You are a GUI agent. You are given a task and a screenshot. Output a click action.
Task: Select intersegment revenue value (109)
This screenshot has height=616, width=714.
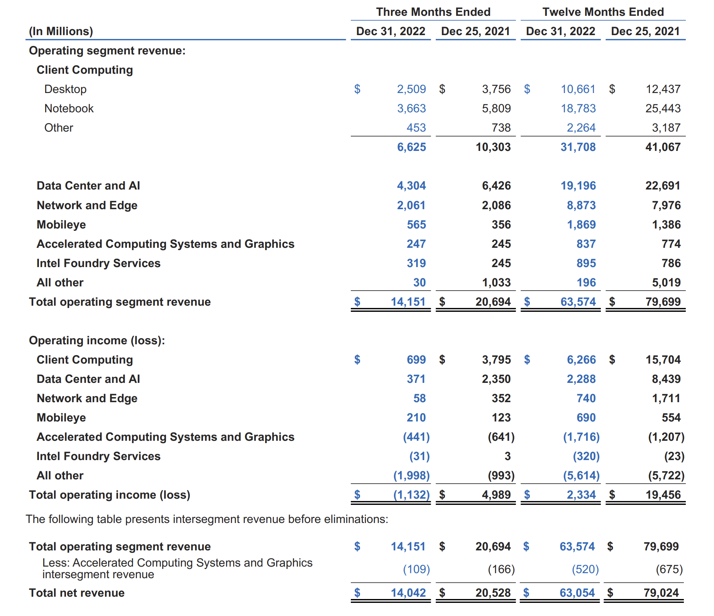(x=416, y=569)
